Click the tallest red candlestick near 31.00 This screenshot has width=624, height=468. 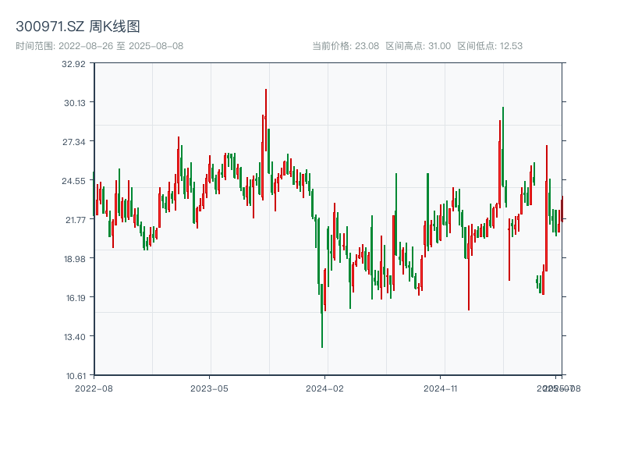(x=266, y=119)
